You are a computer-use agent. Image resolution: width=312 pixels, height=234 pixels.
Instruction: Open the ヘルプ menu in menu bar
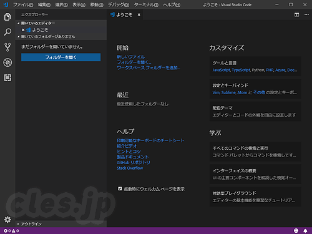coord(172,4)
